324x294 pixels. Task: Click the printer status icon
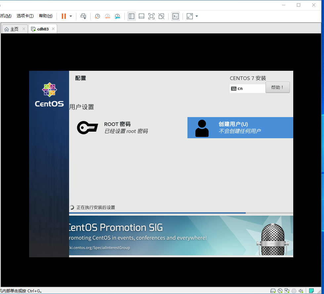click(294, 291)
